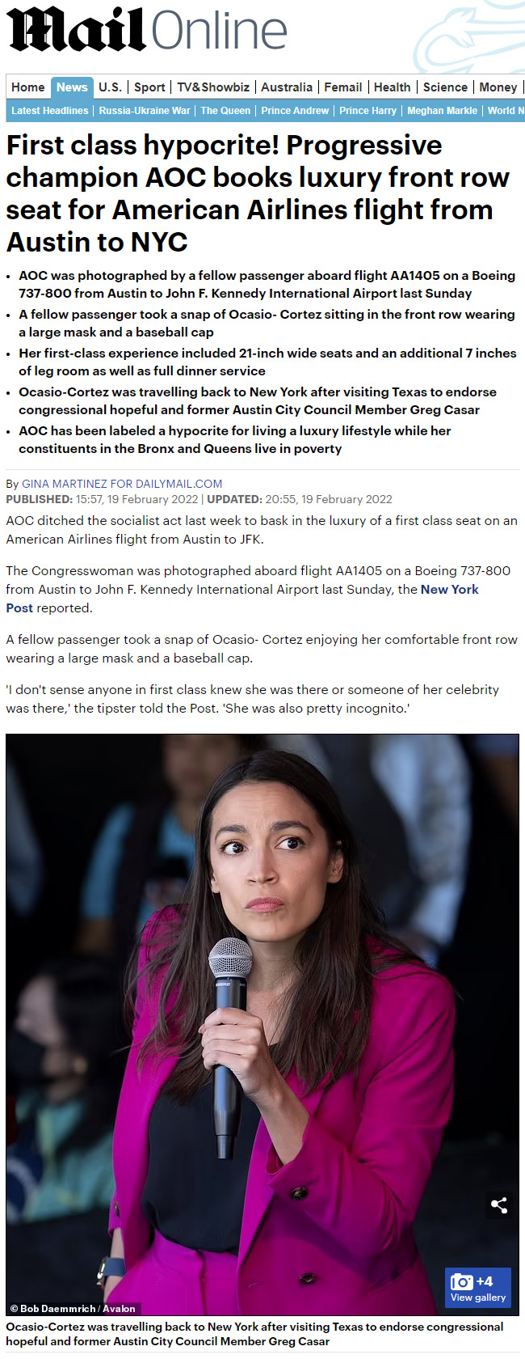Open the Prince Harry topic link

(367, 111)
